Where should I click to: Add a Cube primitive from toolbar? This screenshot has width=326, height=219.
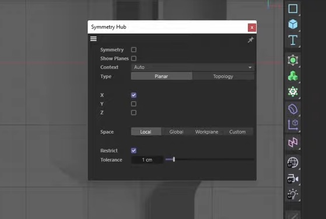pyautogui.click(x=293, y=24)
